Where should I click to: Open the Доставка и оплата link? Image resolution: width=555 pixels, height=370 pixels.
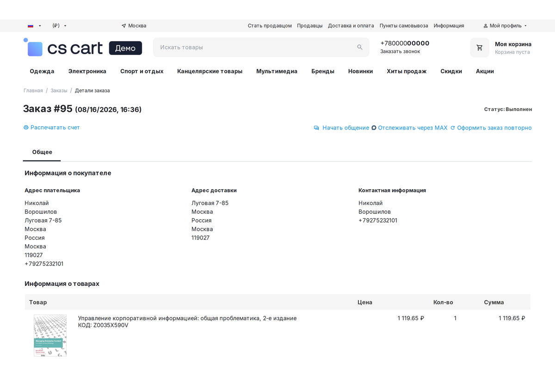point(351,26)
